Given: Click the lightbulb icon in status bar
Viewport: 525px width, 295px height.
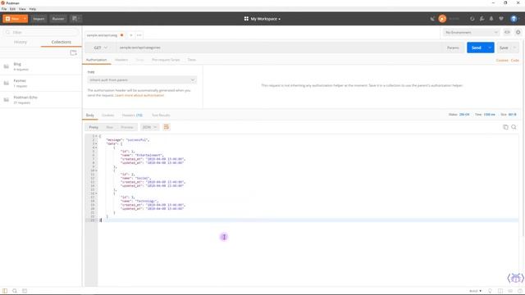Looking at the screenshot, I should [x=490, y=291].
